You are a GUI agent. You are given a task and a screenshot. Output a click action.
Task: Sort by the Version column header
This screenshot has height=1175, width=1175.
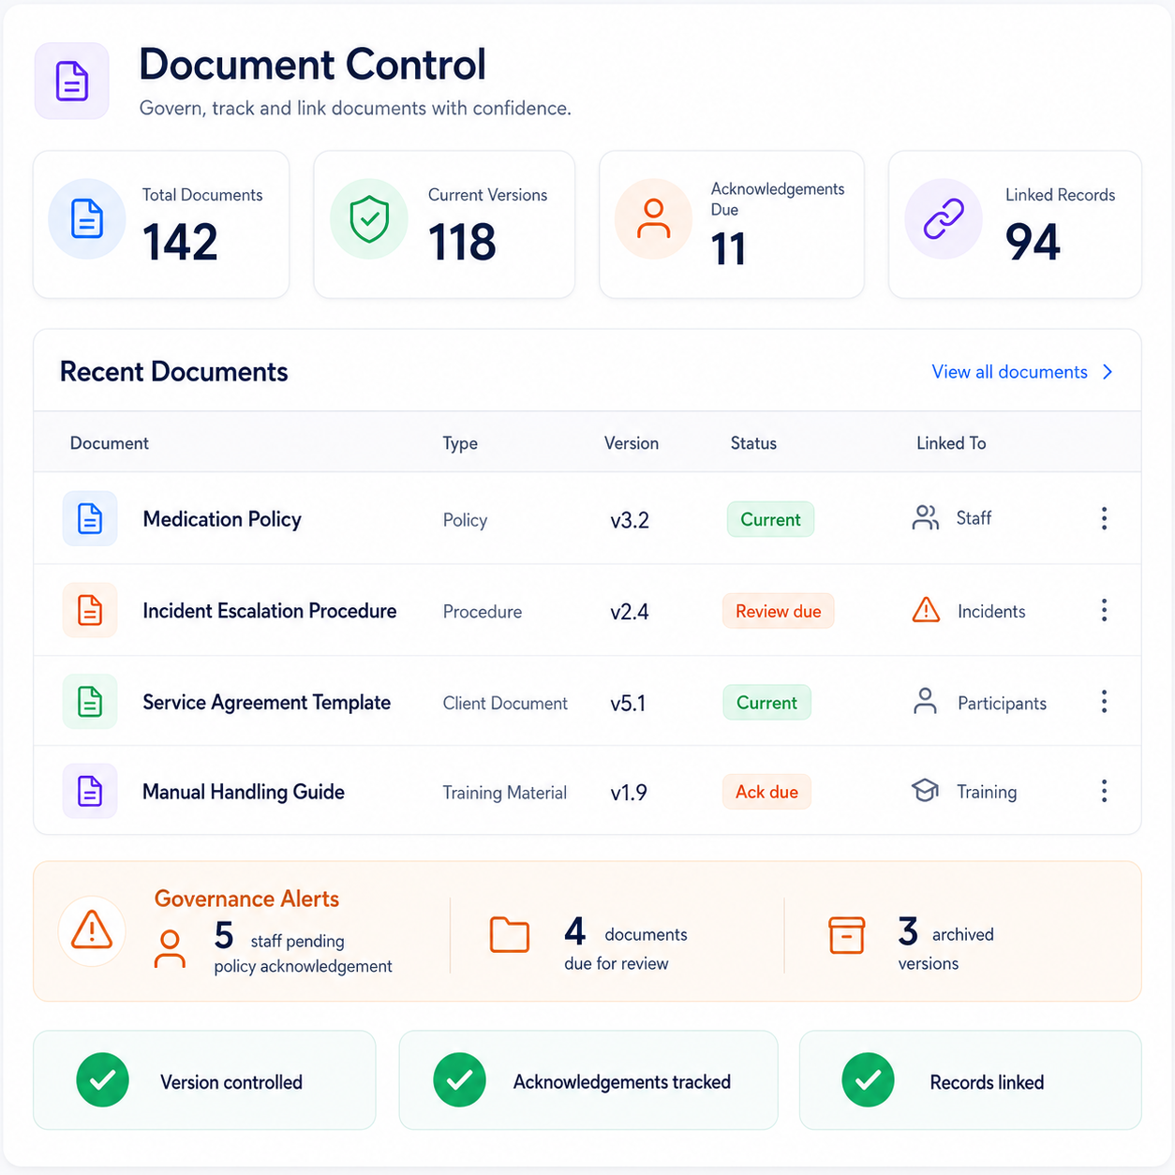click(632, 443)
